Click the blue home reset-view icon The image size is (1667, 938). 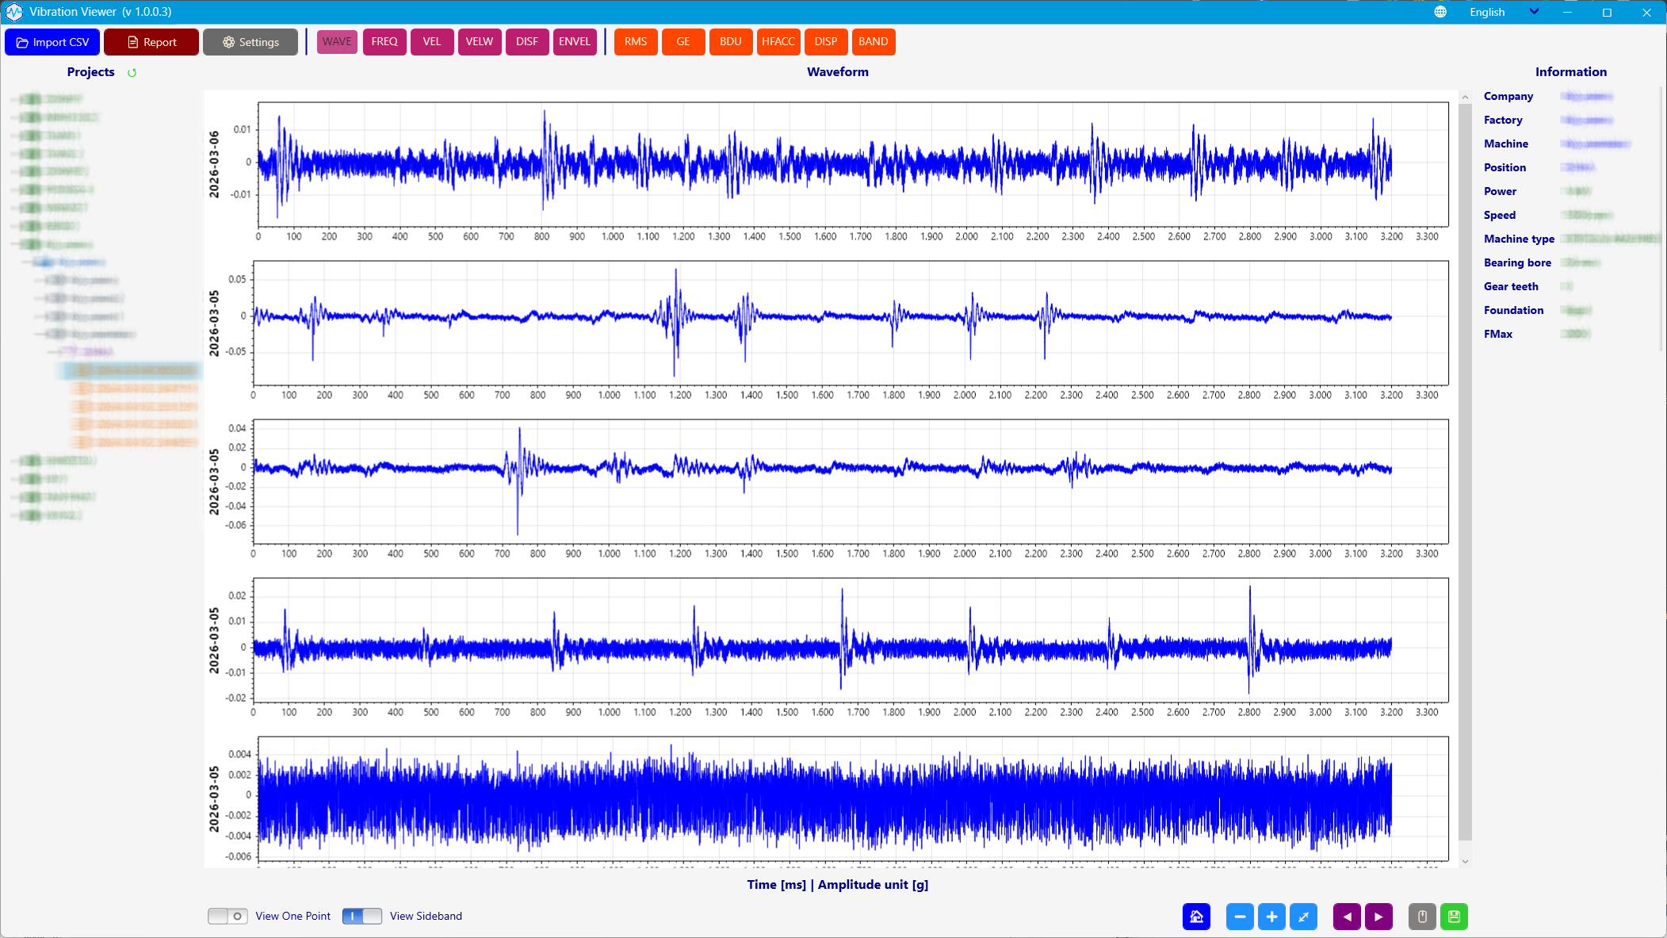click(x=1196, y=917)
